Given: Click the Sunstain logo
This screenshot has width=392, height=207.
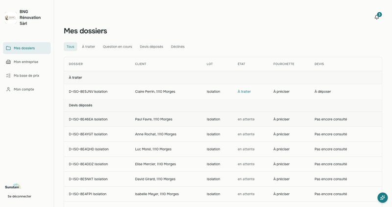Looking at the screenshot, I should pyautogui.click(x=13, y=186).
